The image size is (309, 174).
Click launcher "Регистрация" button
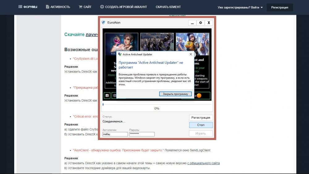click(x=201, y=117)
